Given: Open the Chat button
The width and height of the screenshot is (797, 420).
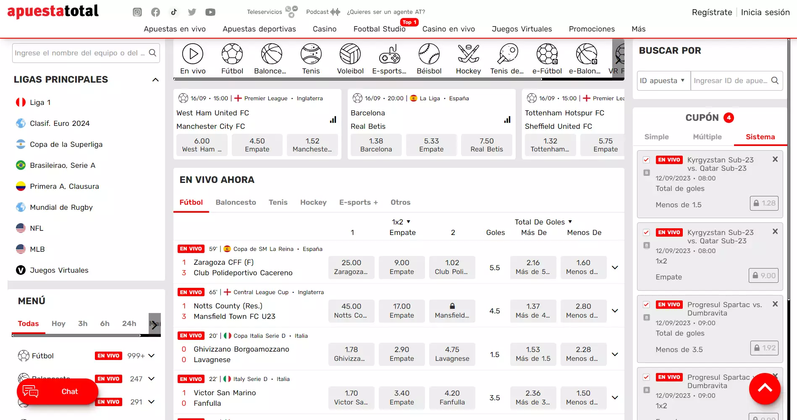Looking at the screenshot, I should (58, 391).
